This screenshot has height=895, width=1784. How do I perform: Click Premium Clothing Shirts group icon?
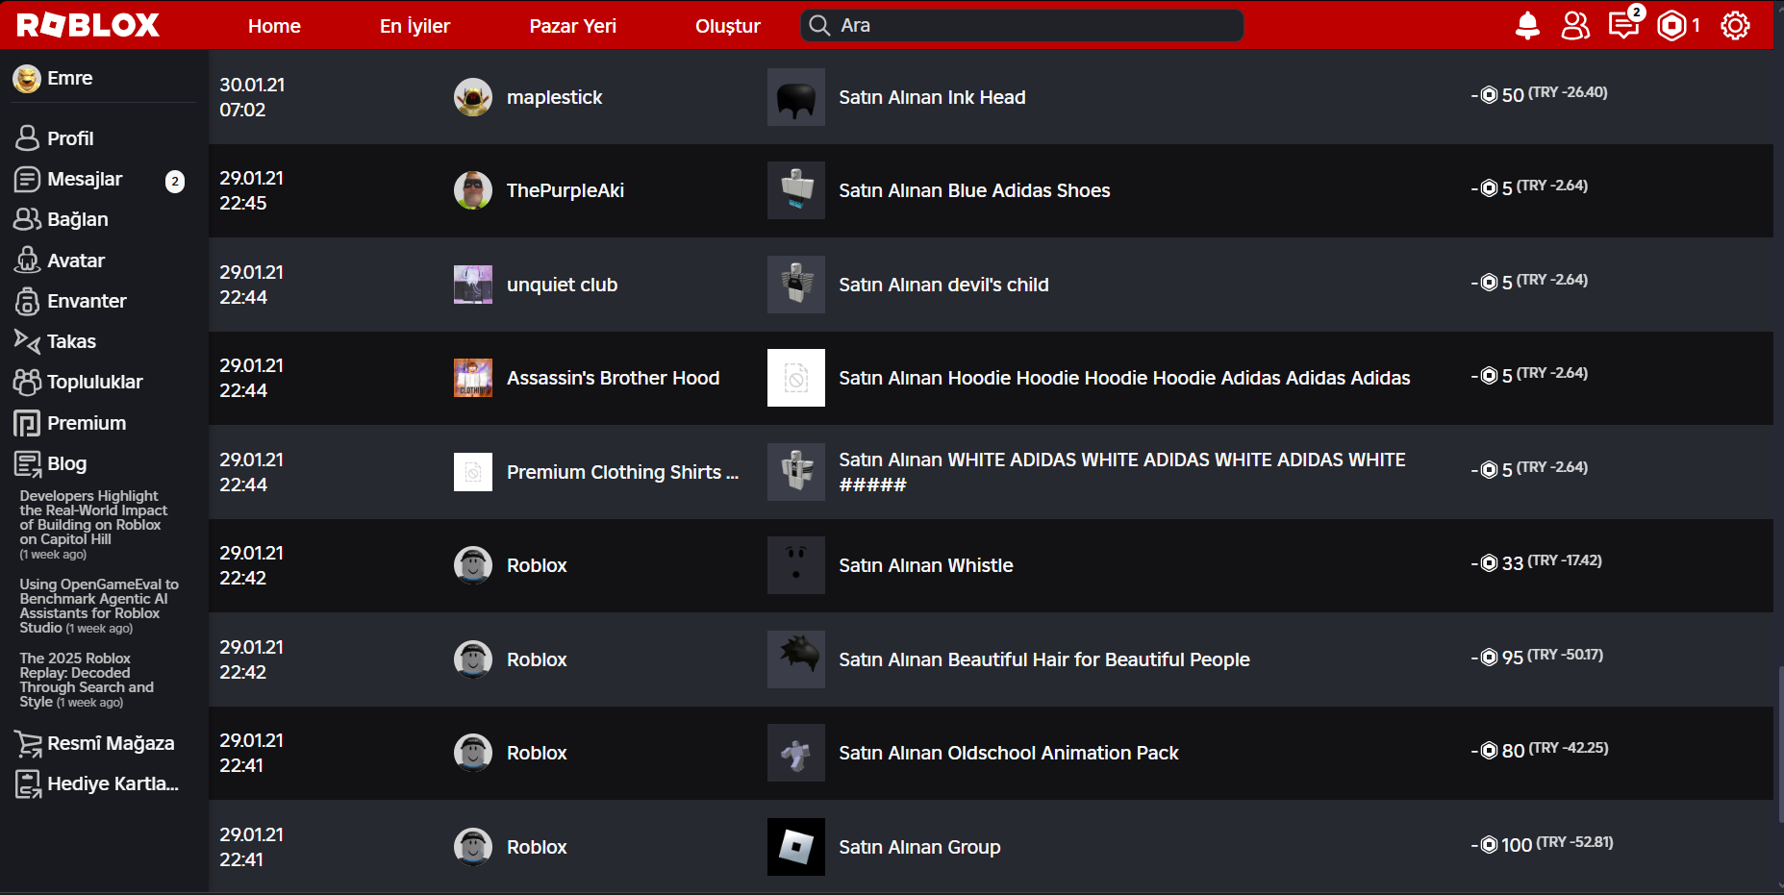pyautogui.click(x=473, y=472)
